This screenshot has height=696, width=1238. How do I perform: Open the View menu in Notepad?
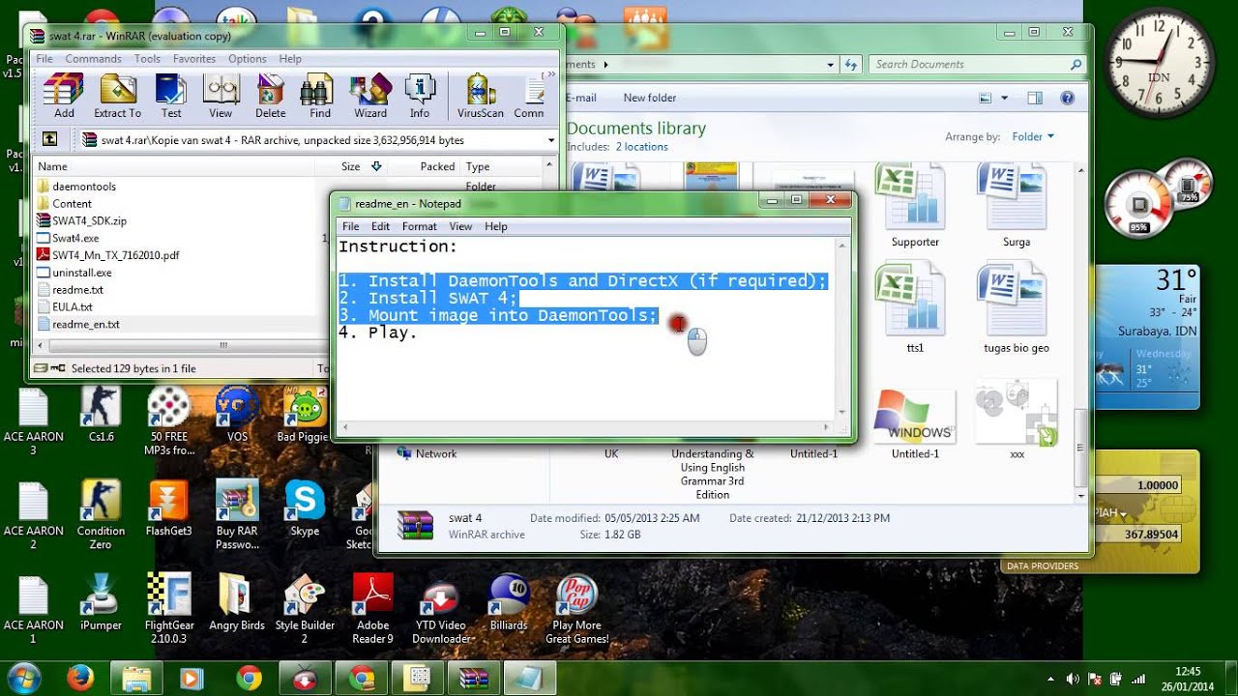460,226
